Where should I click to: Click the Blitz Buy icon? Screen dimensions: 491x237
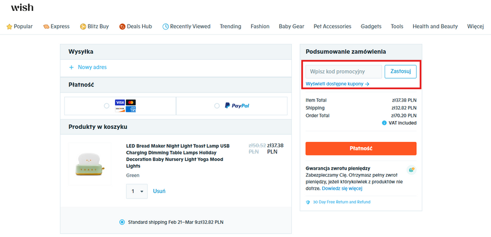(83, 26)
